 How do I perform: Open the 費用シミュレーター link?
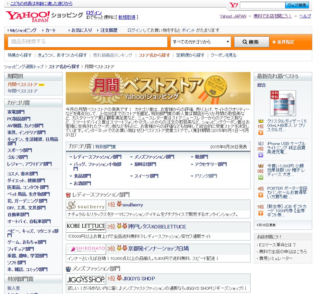pos(276,259)
